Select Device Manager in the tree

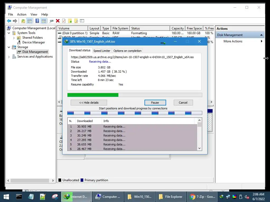tap(33, 42)
